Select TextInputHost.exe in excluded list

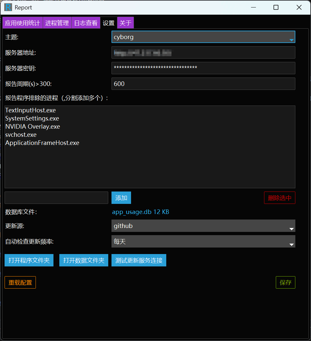tap(31, 110)
